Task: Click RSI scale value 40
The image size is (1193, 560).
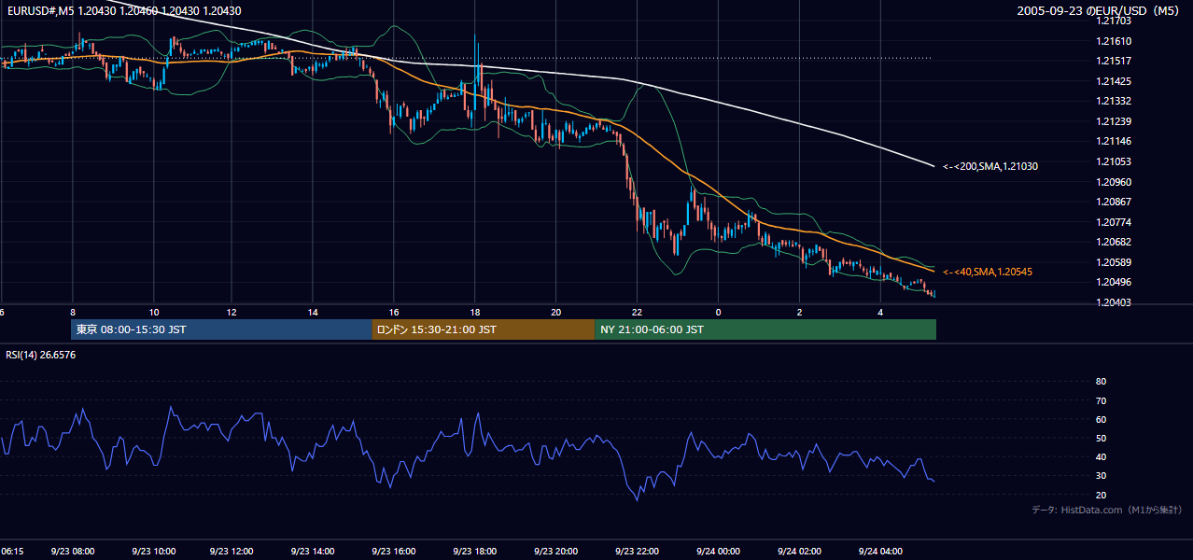Action: 1101,456
